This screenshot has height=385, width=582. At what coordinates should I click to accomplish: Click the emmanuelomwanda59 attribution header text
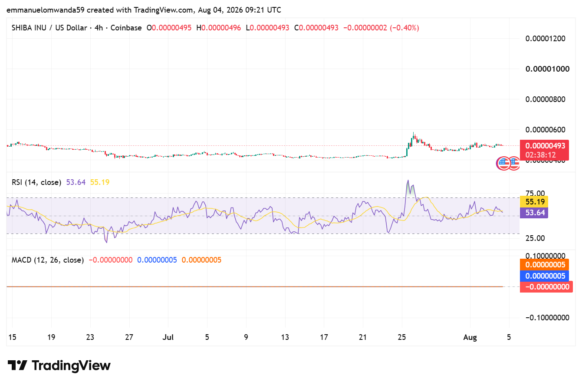pos(144,10)
